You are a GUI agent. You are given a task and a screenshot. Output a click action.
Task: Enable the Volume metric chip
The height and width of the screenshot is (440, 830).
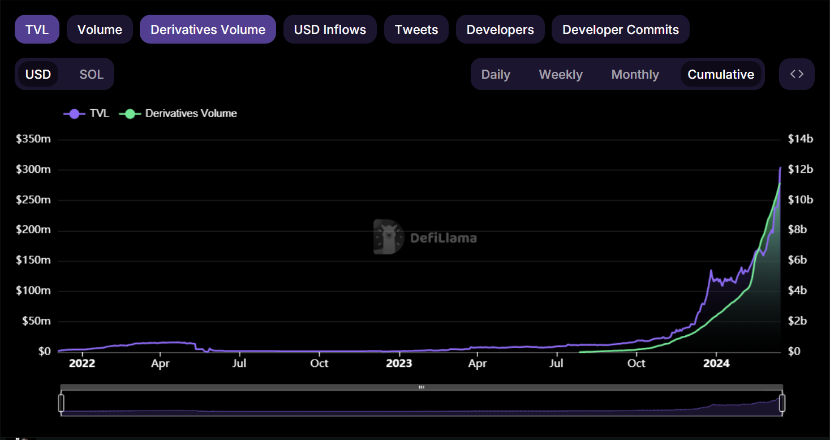click(100, 29)
